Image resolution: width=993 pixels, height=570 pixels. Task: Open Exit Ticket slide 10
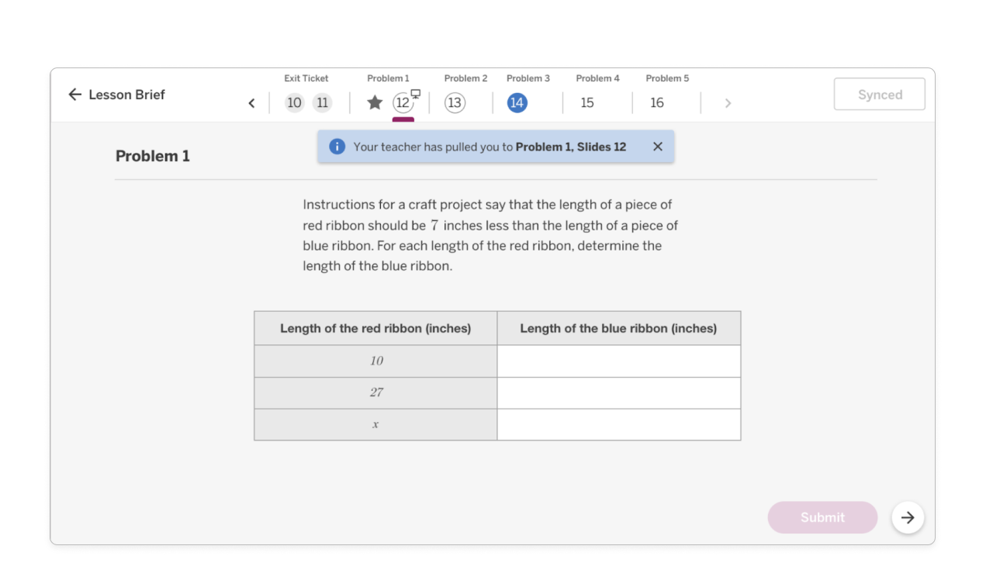tap(294, 102)
